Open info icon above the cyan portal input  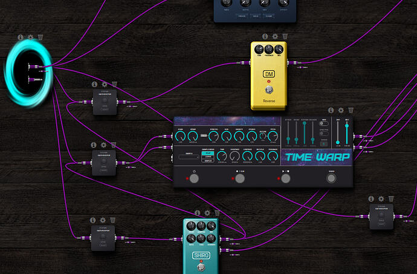point(21,38)
